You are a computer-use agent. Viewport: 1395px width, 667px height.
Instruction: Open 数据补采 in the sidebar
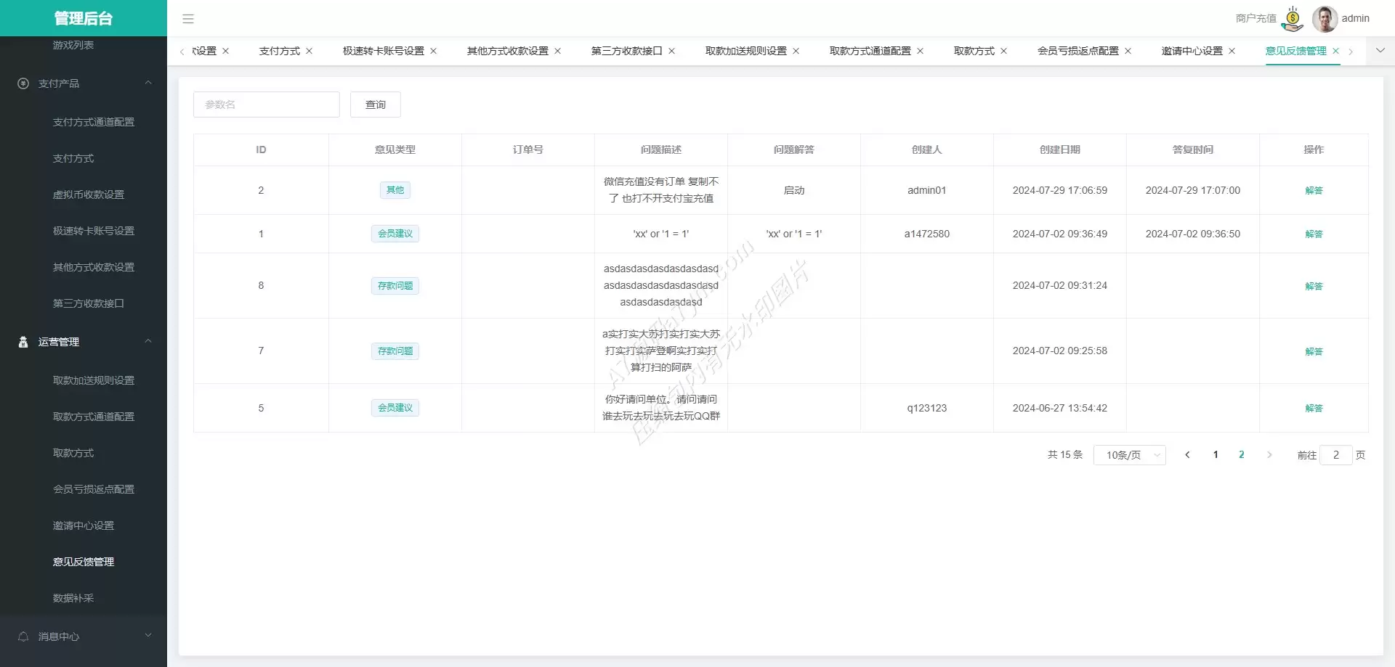pos(73,598)
